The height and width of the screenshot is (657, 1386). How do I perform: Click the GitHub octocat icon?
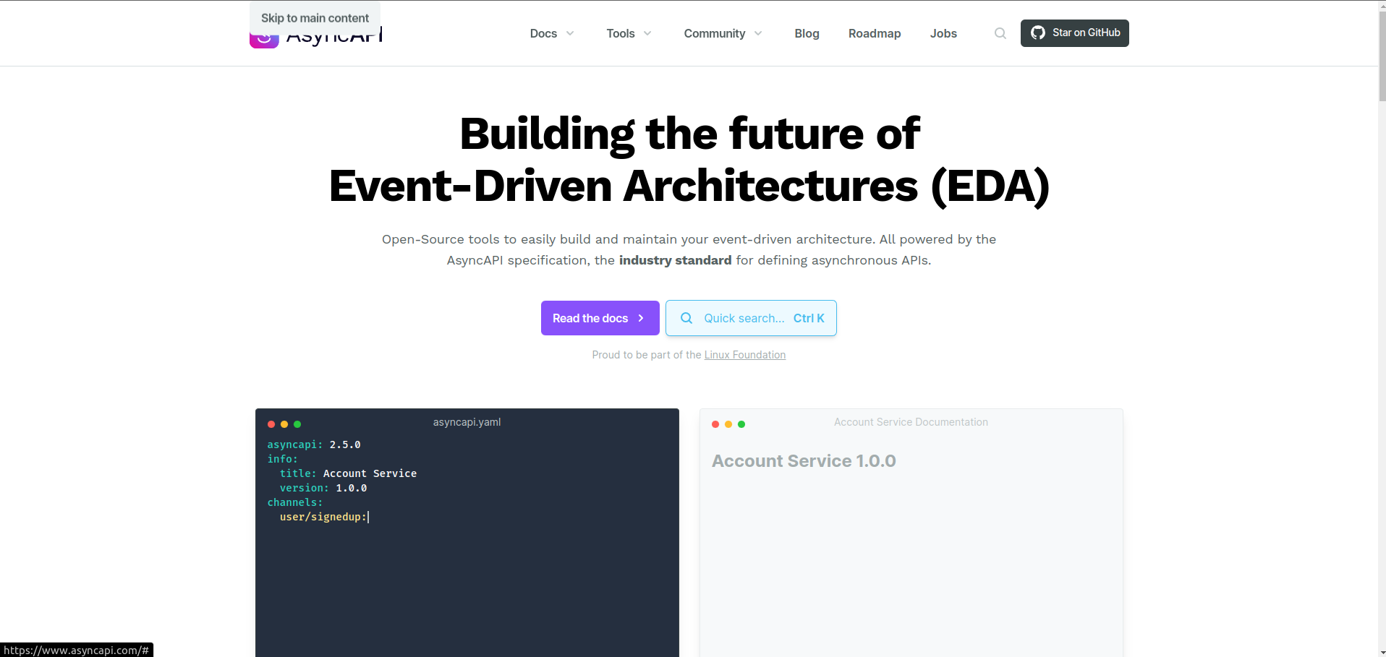pos(1038,33)
